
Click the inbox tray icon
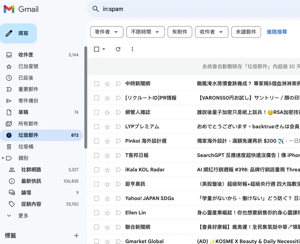pyautogui.click(x=9, y=55)
